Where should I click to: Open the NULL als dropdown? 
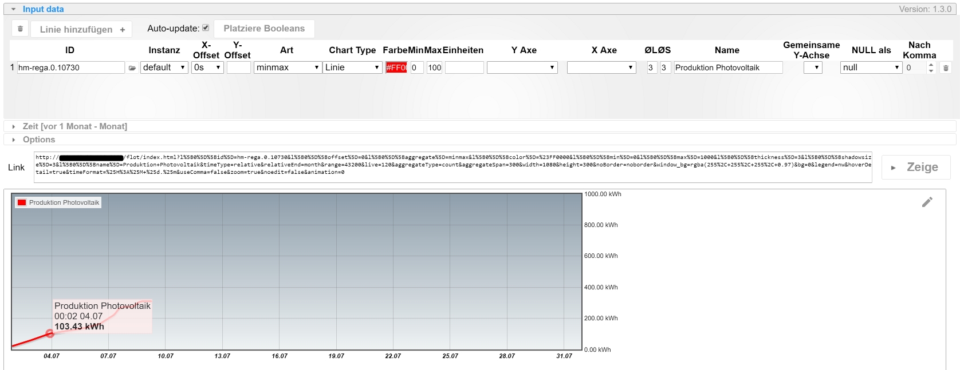pos(871,67)
